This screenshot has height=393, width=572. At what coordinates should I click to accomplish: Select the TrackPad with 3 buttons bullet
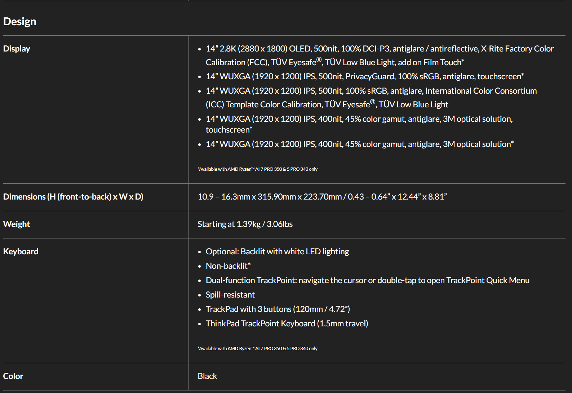[x=278, y=309]
